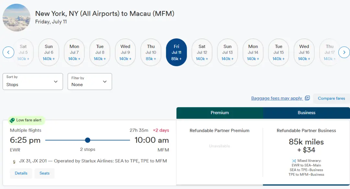350x189 pixels.
Task: Click the next dates arrow icon
Action: pos(344,52)
